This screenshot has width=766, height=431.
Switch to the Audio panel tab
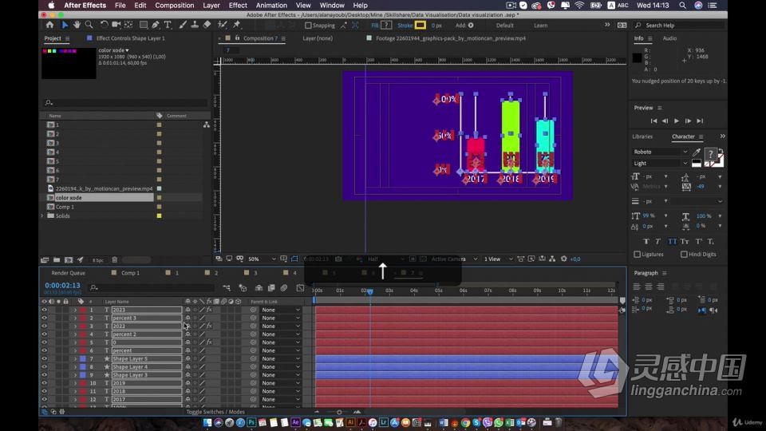pyautogui.click(x=669, y=38)
